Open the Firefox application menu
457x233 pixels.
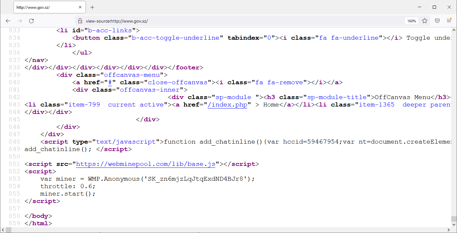point(449,21)
